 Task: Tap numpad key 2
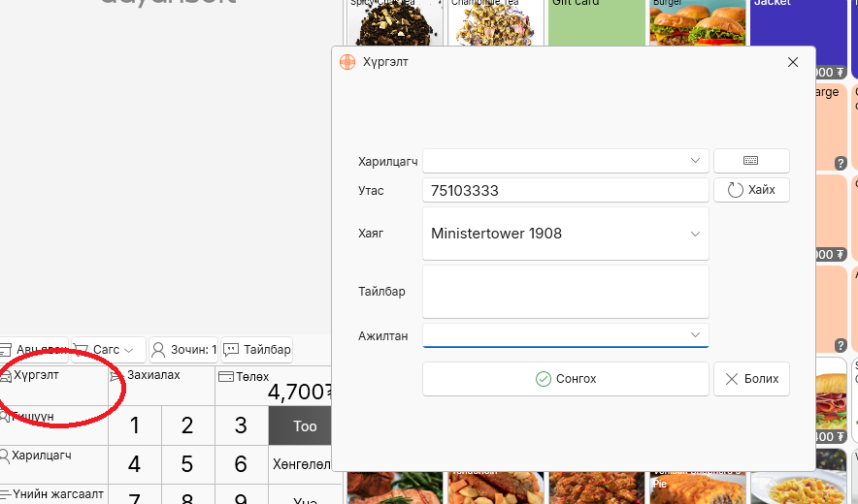pos(187,425)
